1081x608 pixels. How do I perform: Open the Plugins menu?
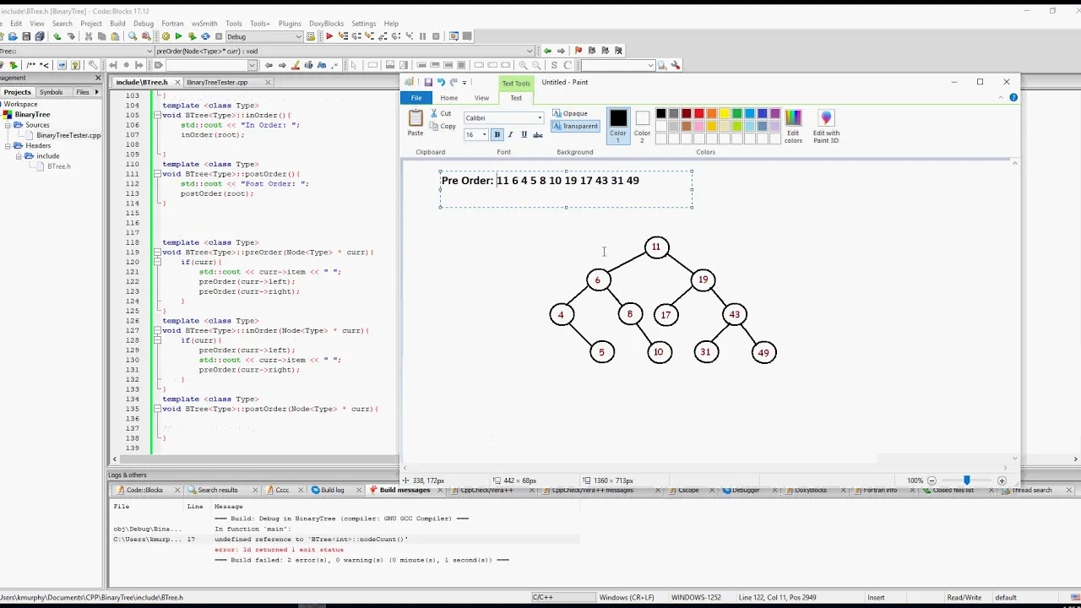pos(290,24)
